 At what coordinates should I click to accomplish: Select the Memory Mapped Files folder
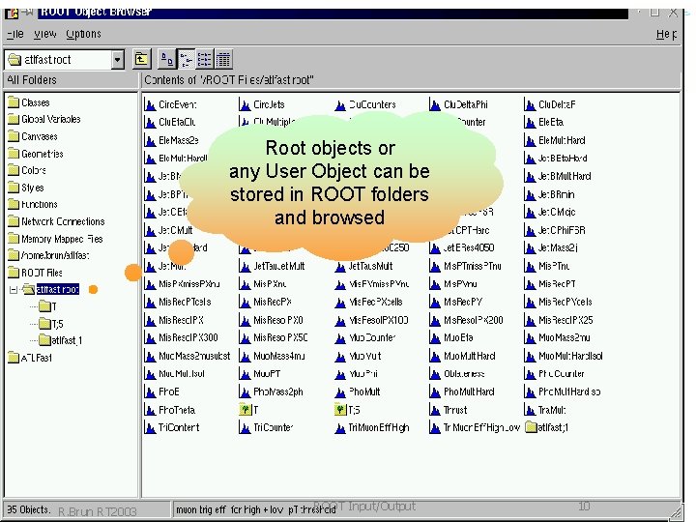tap(55, 239)
